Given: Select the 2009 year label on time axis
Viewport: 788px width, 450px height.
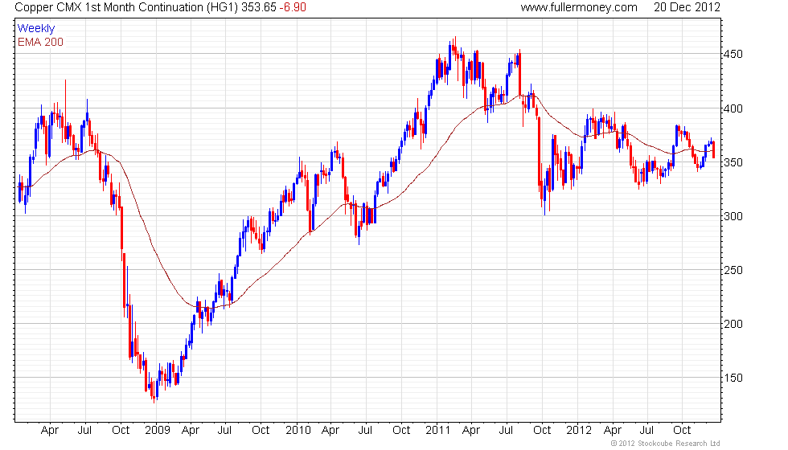Looking at the screenshot, I should pos(157,431).
